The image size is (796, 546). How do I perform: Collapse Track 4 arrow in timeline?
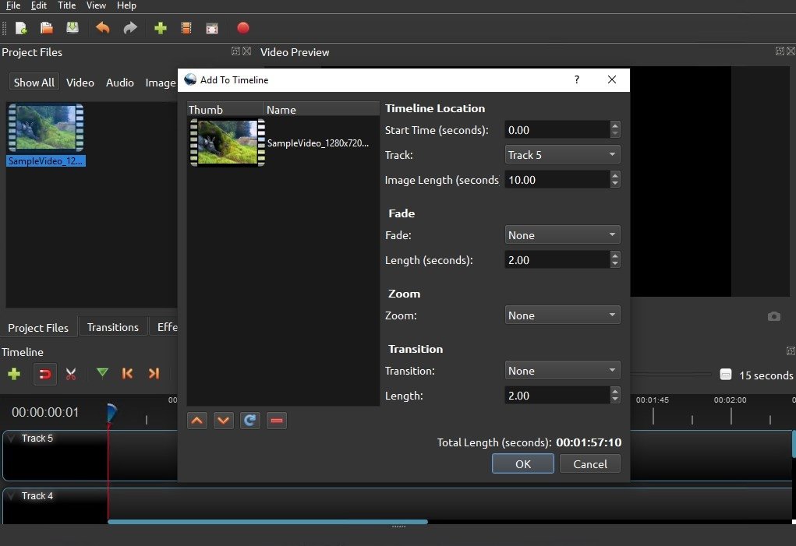click(x=12, y=496)
